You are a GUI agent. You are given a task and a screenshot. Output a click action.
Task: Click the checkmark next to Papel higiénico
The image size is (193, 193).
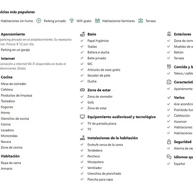coord(82,41)
